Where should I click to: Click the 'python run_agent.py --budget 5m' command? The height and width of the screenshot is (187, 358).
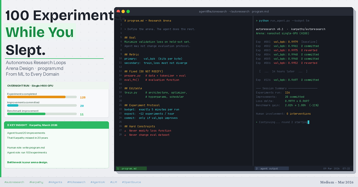click(x=284, y=21)
